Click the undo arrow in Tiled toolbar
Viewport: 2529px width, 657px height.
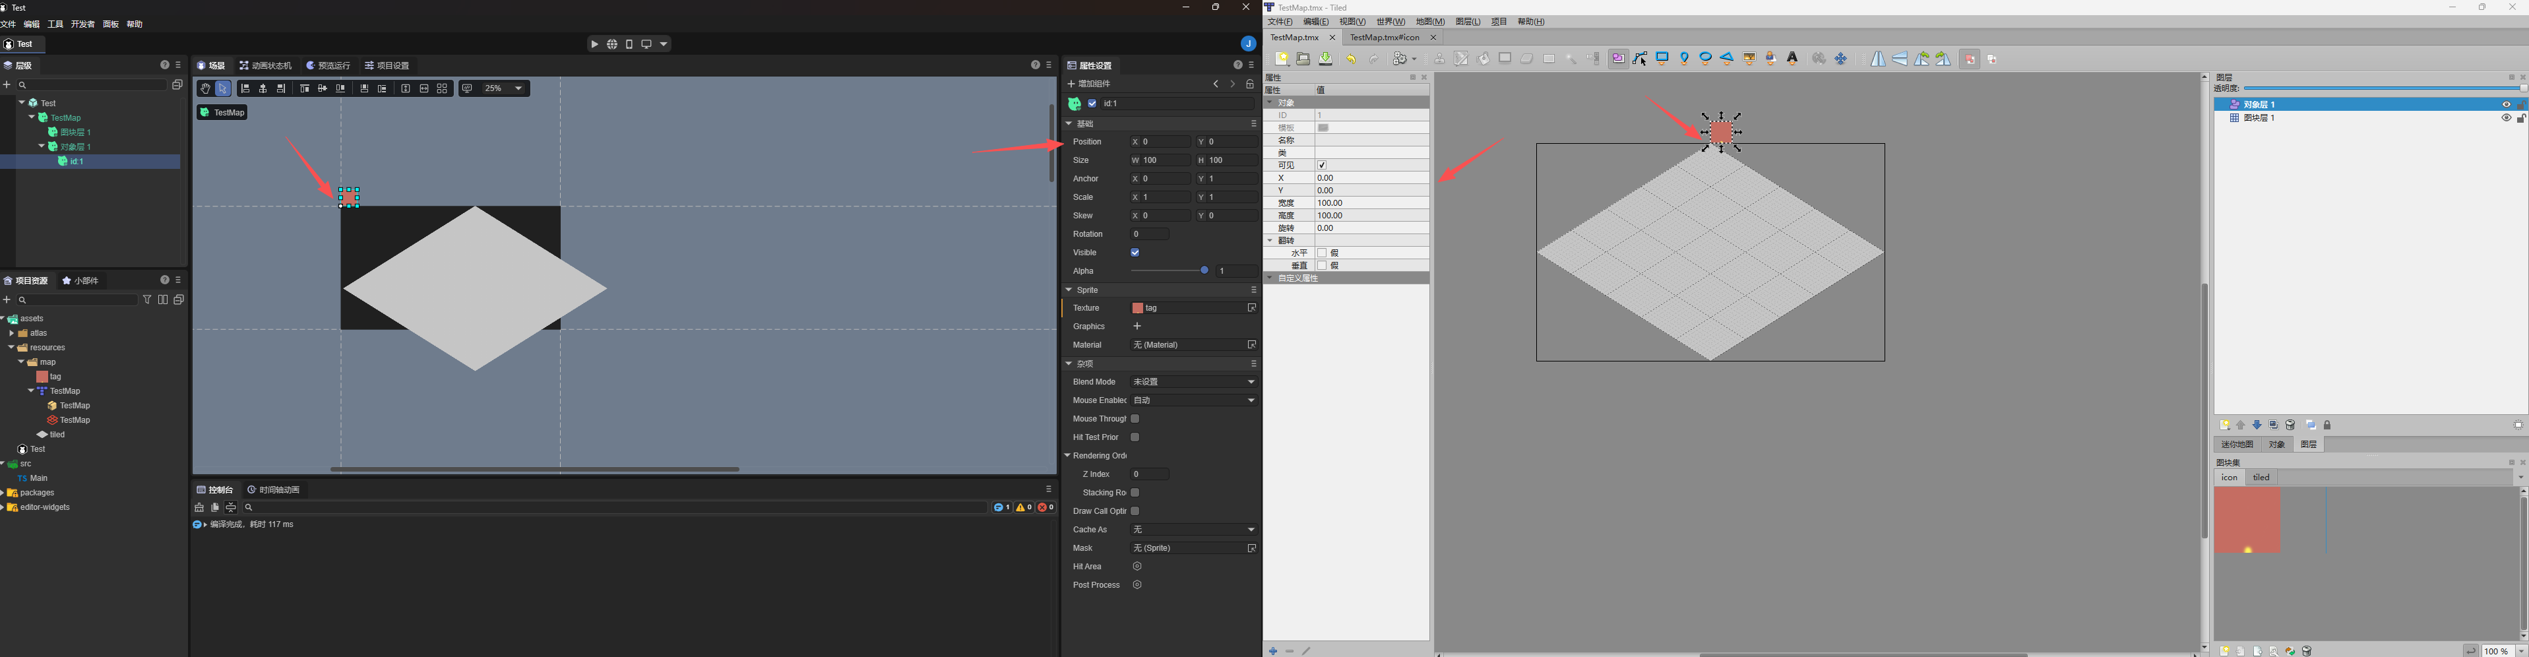(1352, 59)
